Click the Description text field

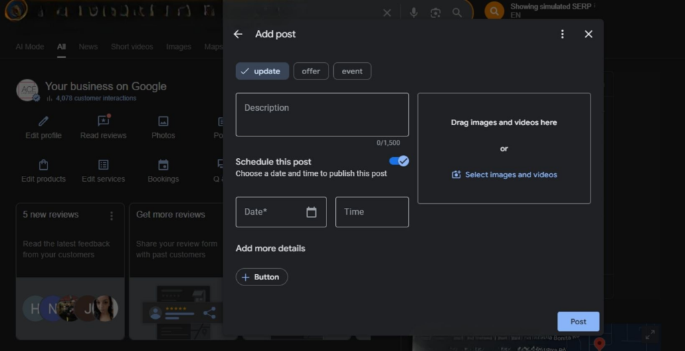click(322, 114)
